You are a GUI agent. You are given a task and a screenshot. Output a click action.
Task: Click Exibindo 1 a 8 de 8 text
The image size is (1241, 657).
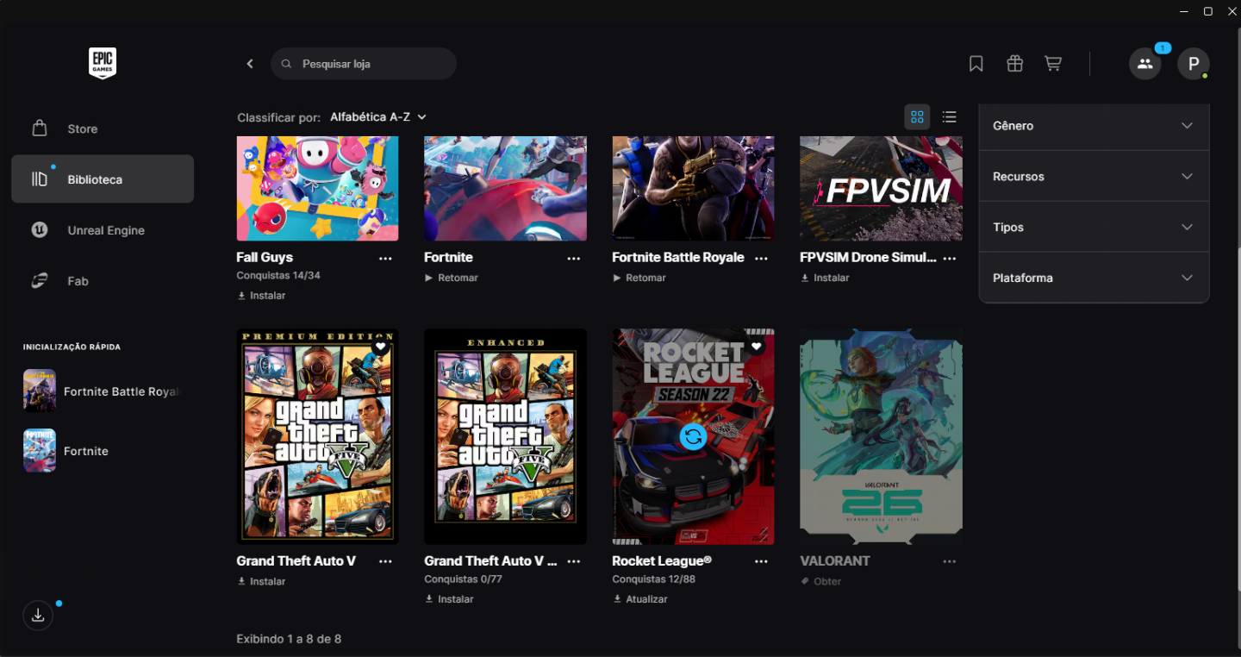coord(289,639)
